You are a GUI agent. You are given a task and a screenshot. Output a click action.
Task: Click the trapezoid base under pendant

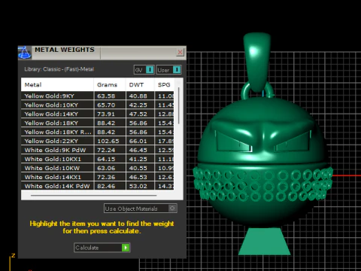tap(264, 242)
